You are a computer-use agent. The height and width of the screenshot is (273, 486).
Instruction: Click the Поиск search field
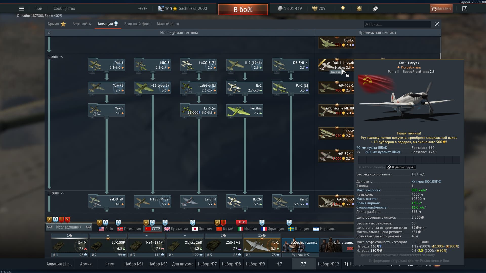coord(397,24)
